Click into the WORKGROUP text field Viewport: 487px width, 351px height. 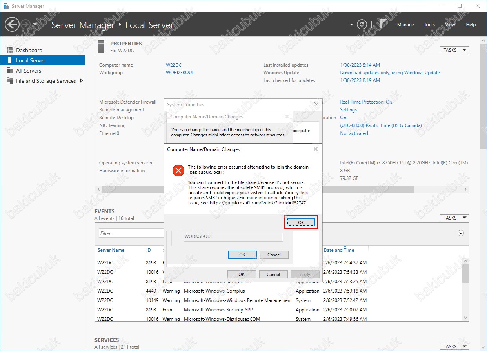pyautogui.click(x=233, y=237)
